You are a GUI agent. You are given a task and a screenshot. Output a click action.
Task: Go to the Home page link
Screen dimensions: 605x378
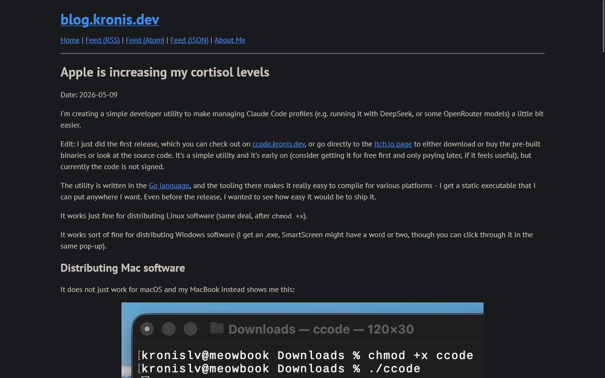tap(70, 40)
